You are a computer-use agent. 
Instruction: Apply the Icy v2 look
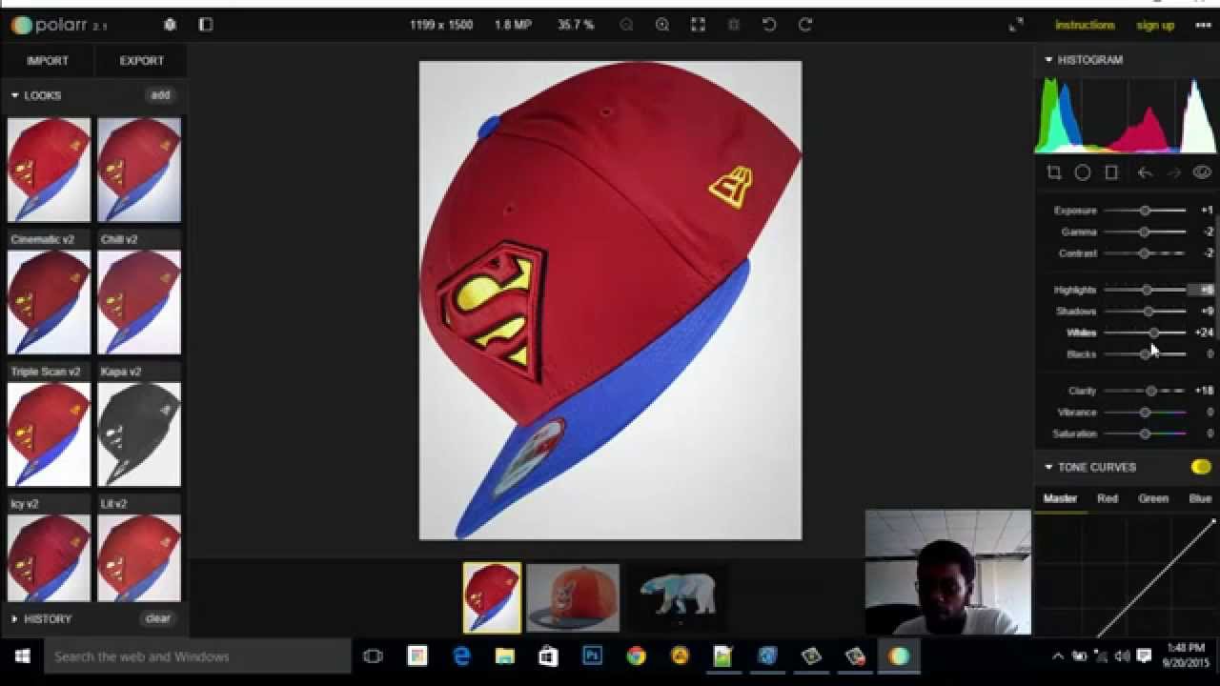pyautogui.click(x=49, y=558)
